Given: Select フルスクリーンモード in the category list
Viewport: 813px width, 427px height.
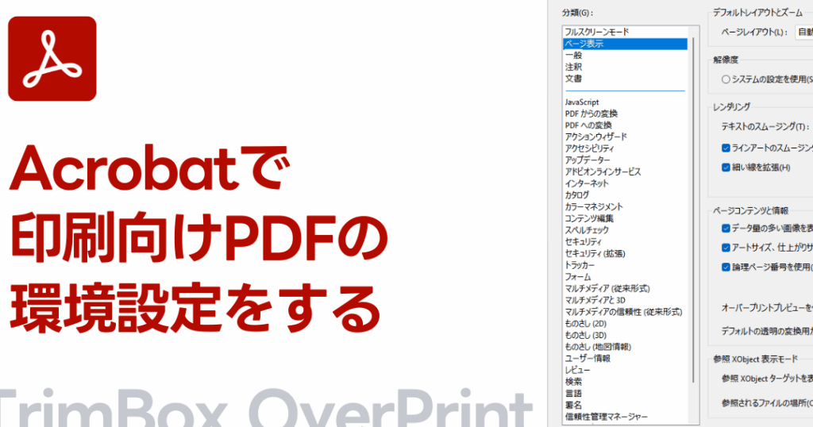Looking at the screenshot, I should [596, 33].
